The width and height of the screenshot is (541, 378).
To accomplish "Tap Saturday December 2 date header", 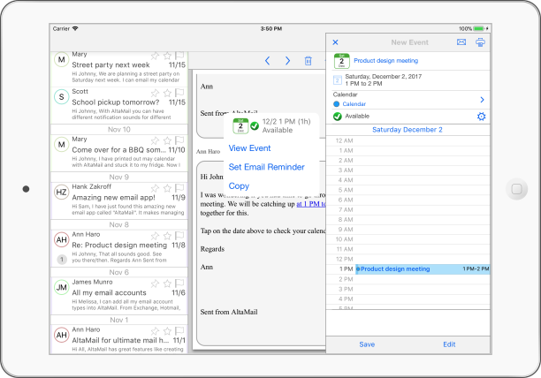I will pyautogui.click(x=408, y=130).
